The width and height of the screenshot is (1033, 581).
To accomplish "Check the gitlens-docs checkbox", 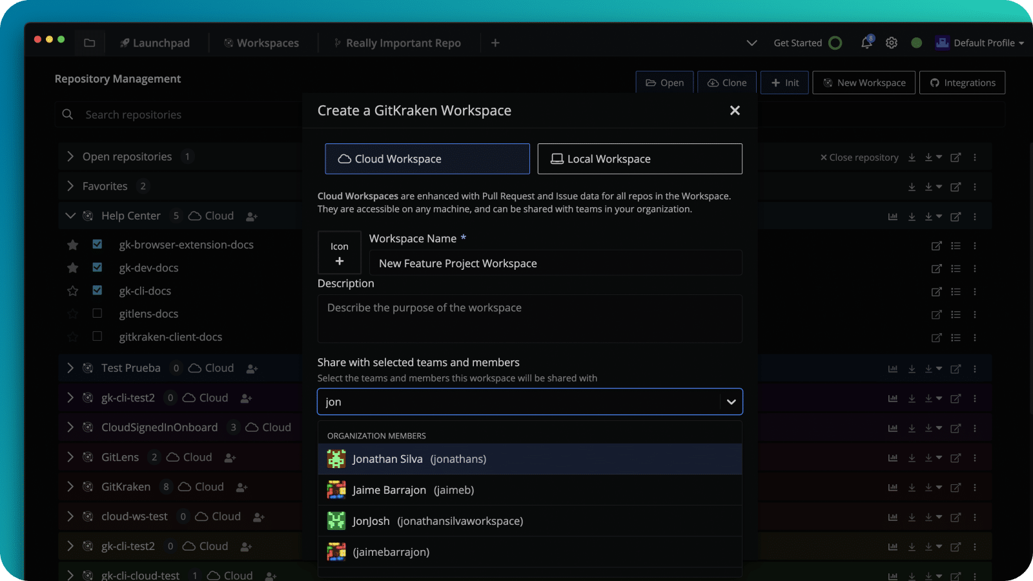I will 97,314.
